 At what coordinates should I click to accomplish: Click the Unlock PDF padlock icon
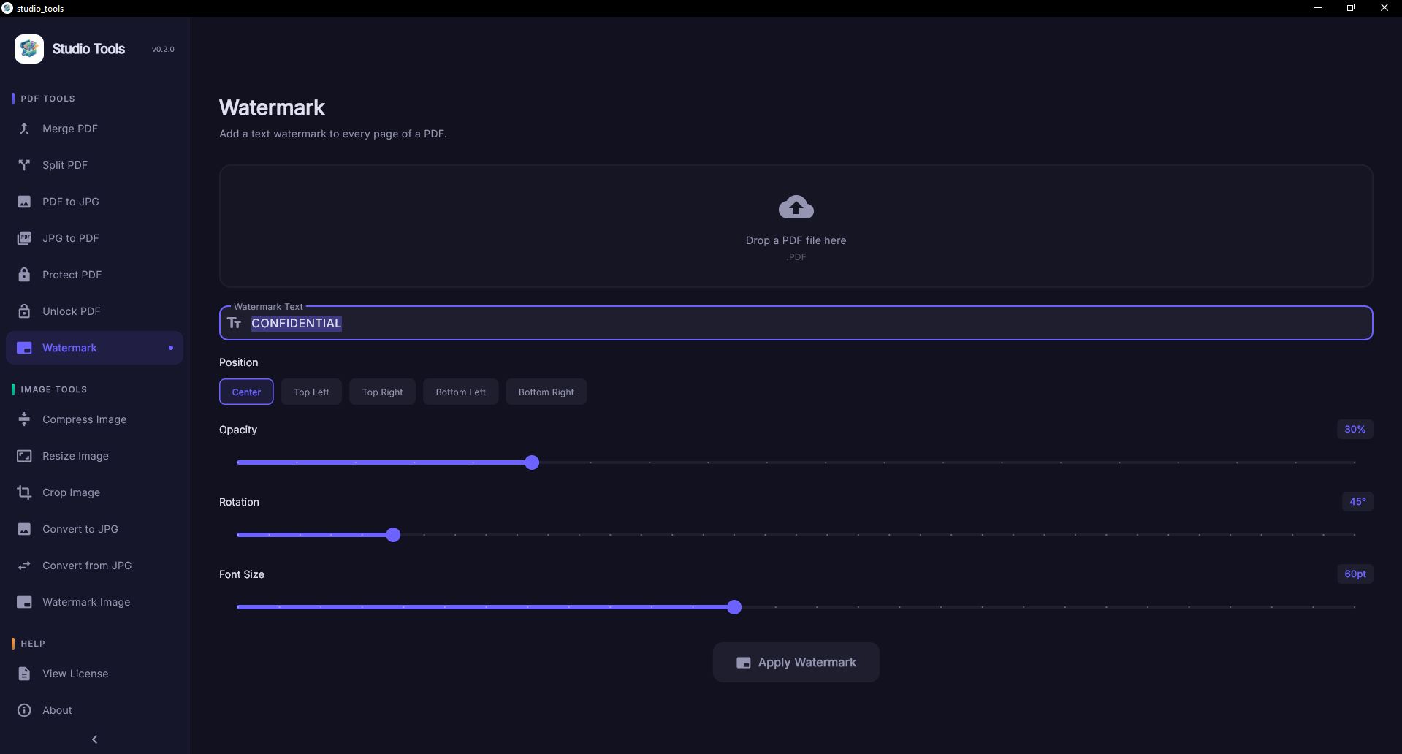point(24,311)
